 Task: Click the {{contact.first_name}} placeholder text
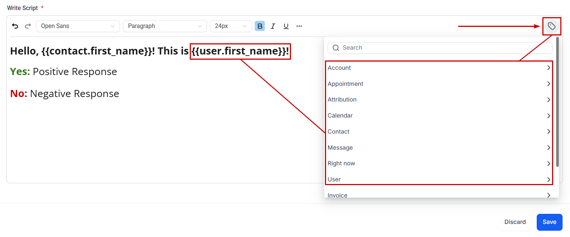click(x=96, y=52)
